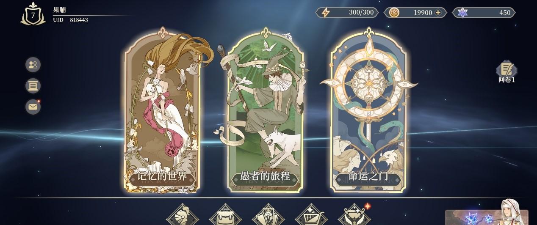Open the announcements board icon
This screenshot has width=537, height=225.
(x=33, y=86)
